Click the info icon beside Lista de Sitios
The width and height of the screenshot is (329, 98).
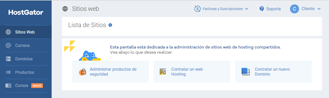(110, 25)
